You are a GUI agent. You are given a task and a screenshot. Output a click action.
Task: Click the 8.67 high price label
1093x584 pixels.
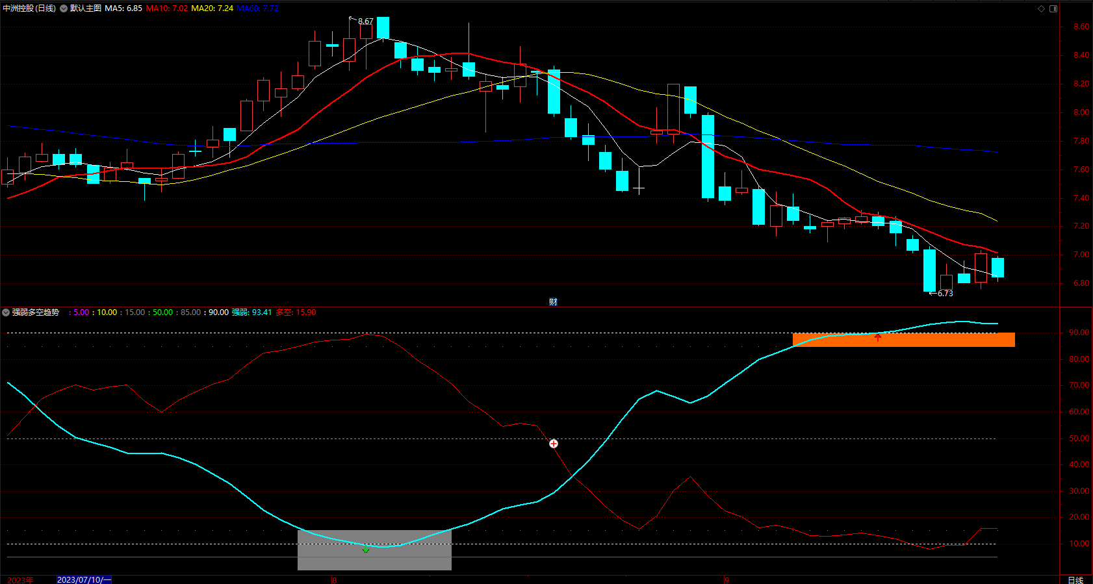366,21
